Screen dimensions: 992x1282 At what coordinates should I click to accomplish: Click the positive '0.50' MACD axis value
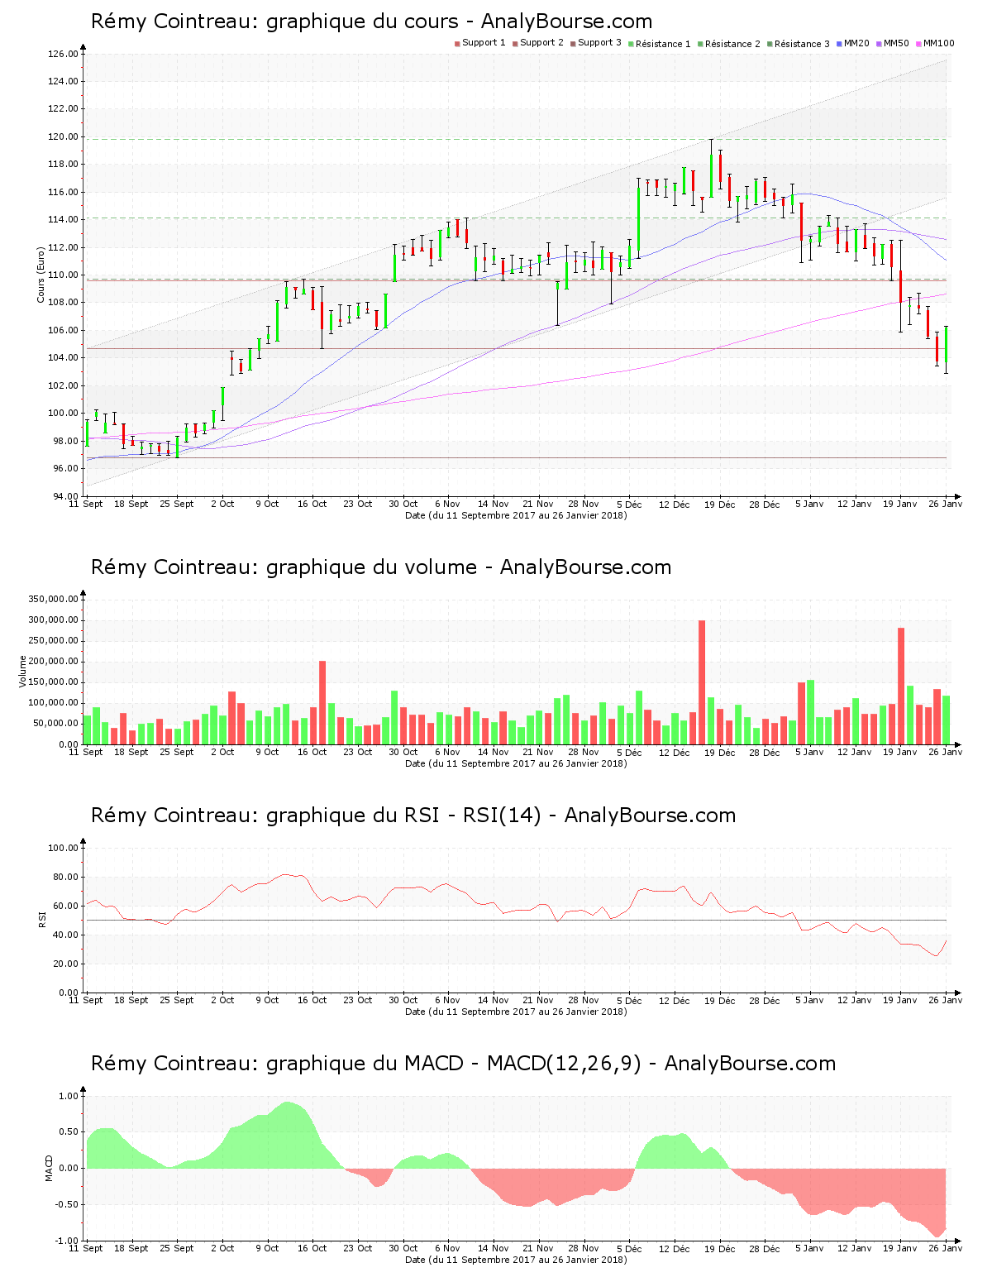coord(69,1132)
